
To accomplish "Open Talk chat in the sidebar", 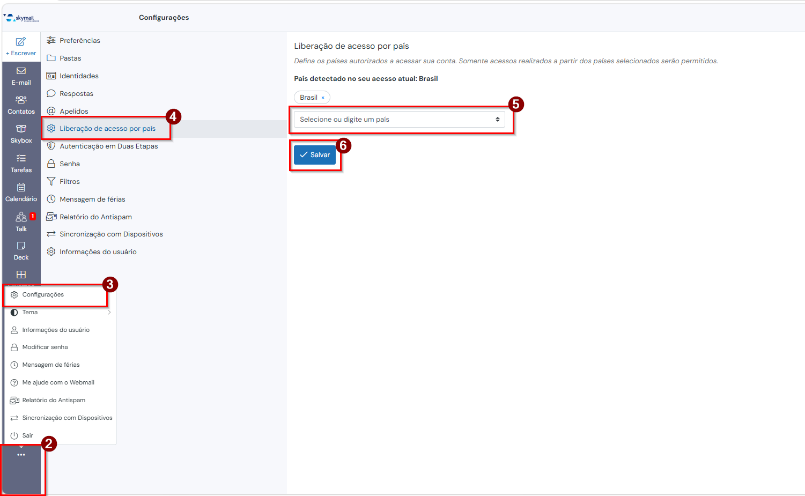I will pos(21,222).
